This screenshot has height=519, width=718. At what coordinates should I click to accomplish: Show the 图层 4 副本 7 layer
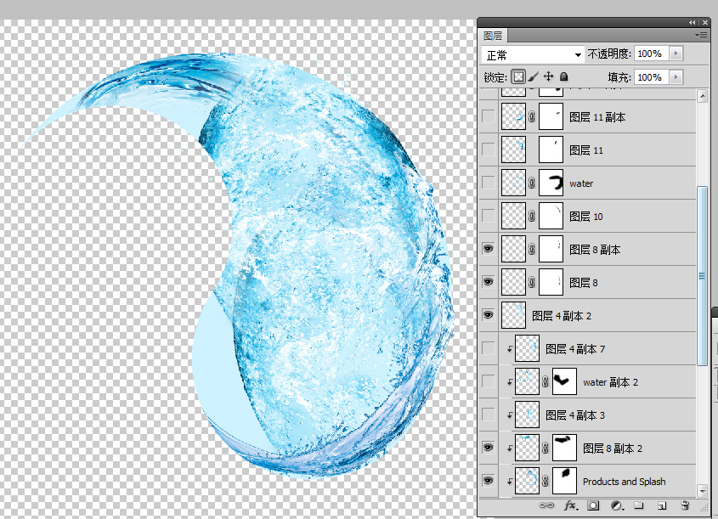pyautogui.click(x=489, y=348)
